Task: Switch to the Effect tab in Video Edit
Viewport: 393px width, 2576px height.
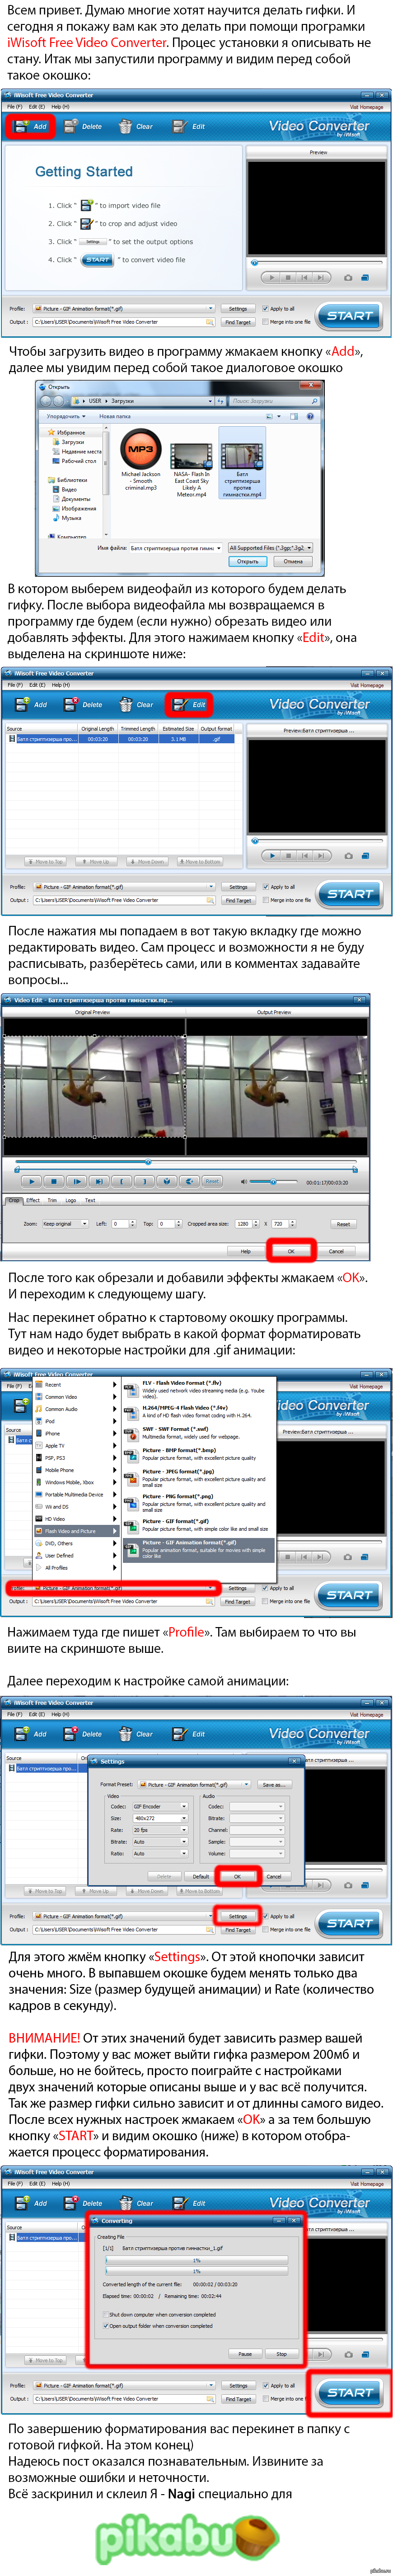Action: tap(33, 1200)
